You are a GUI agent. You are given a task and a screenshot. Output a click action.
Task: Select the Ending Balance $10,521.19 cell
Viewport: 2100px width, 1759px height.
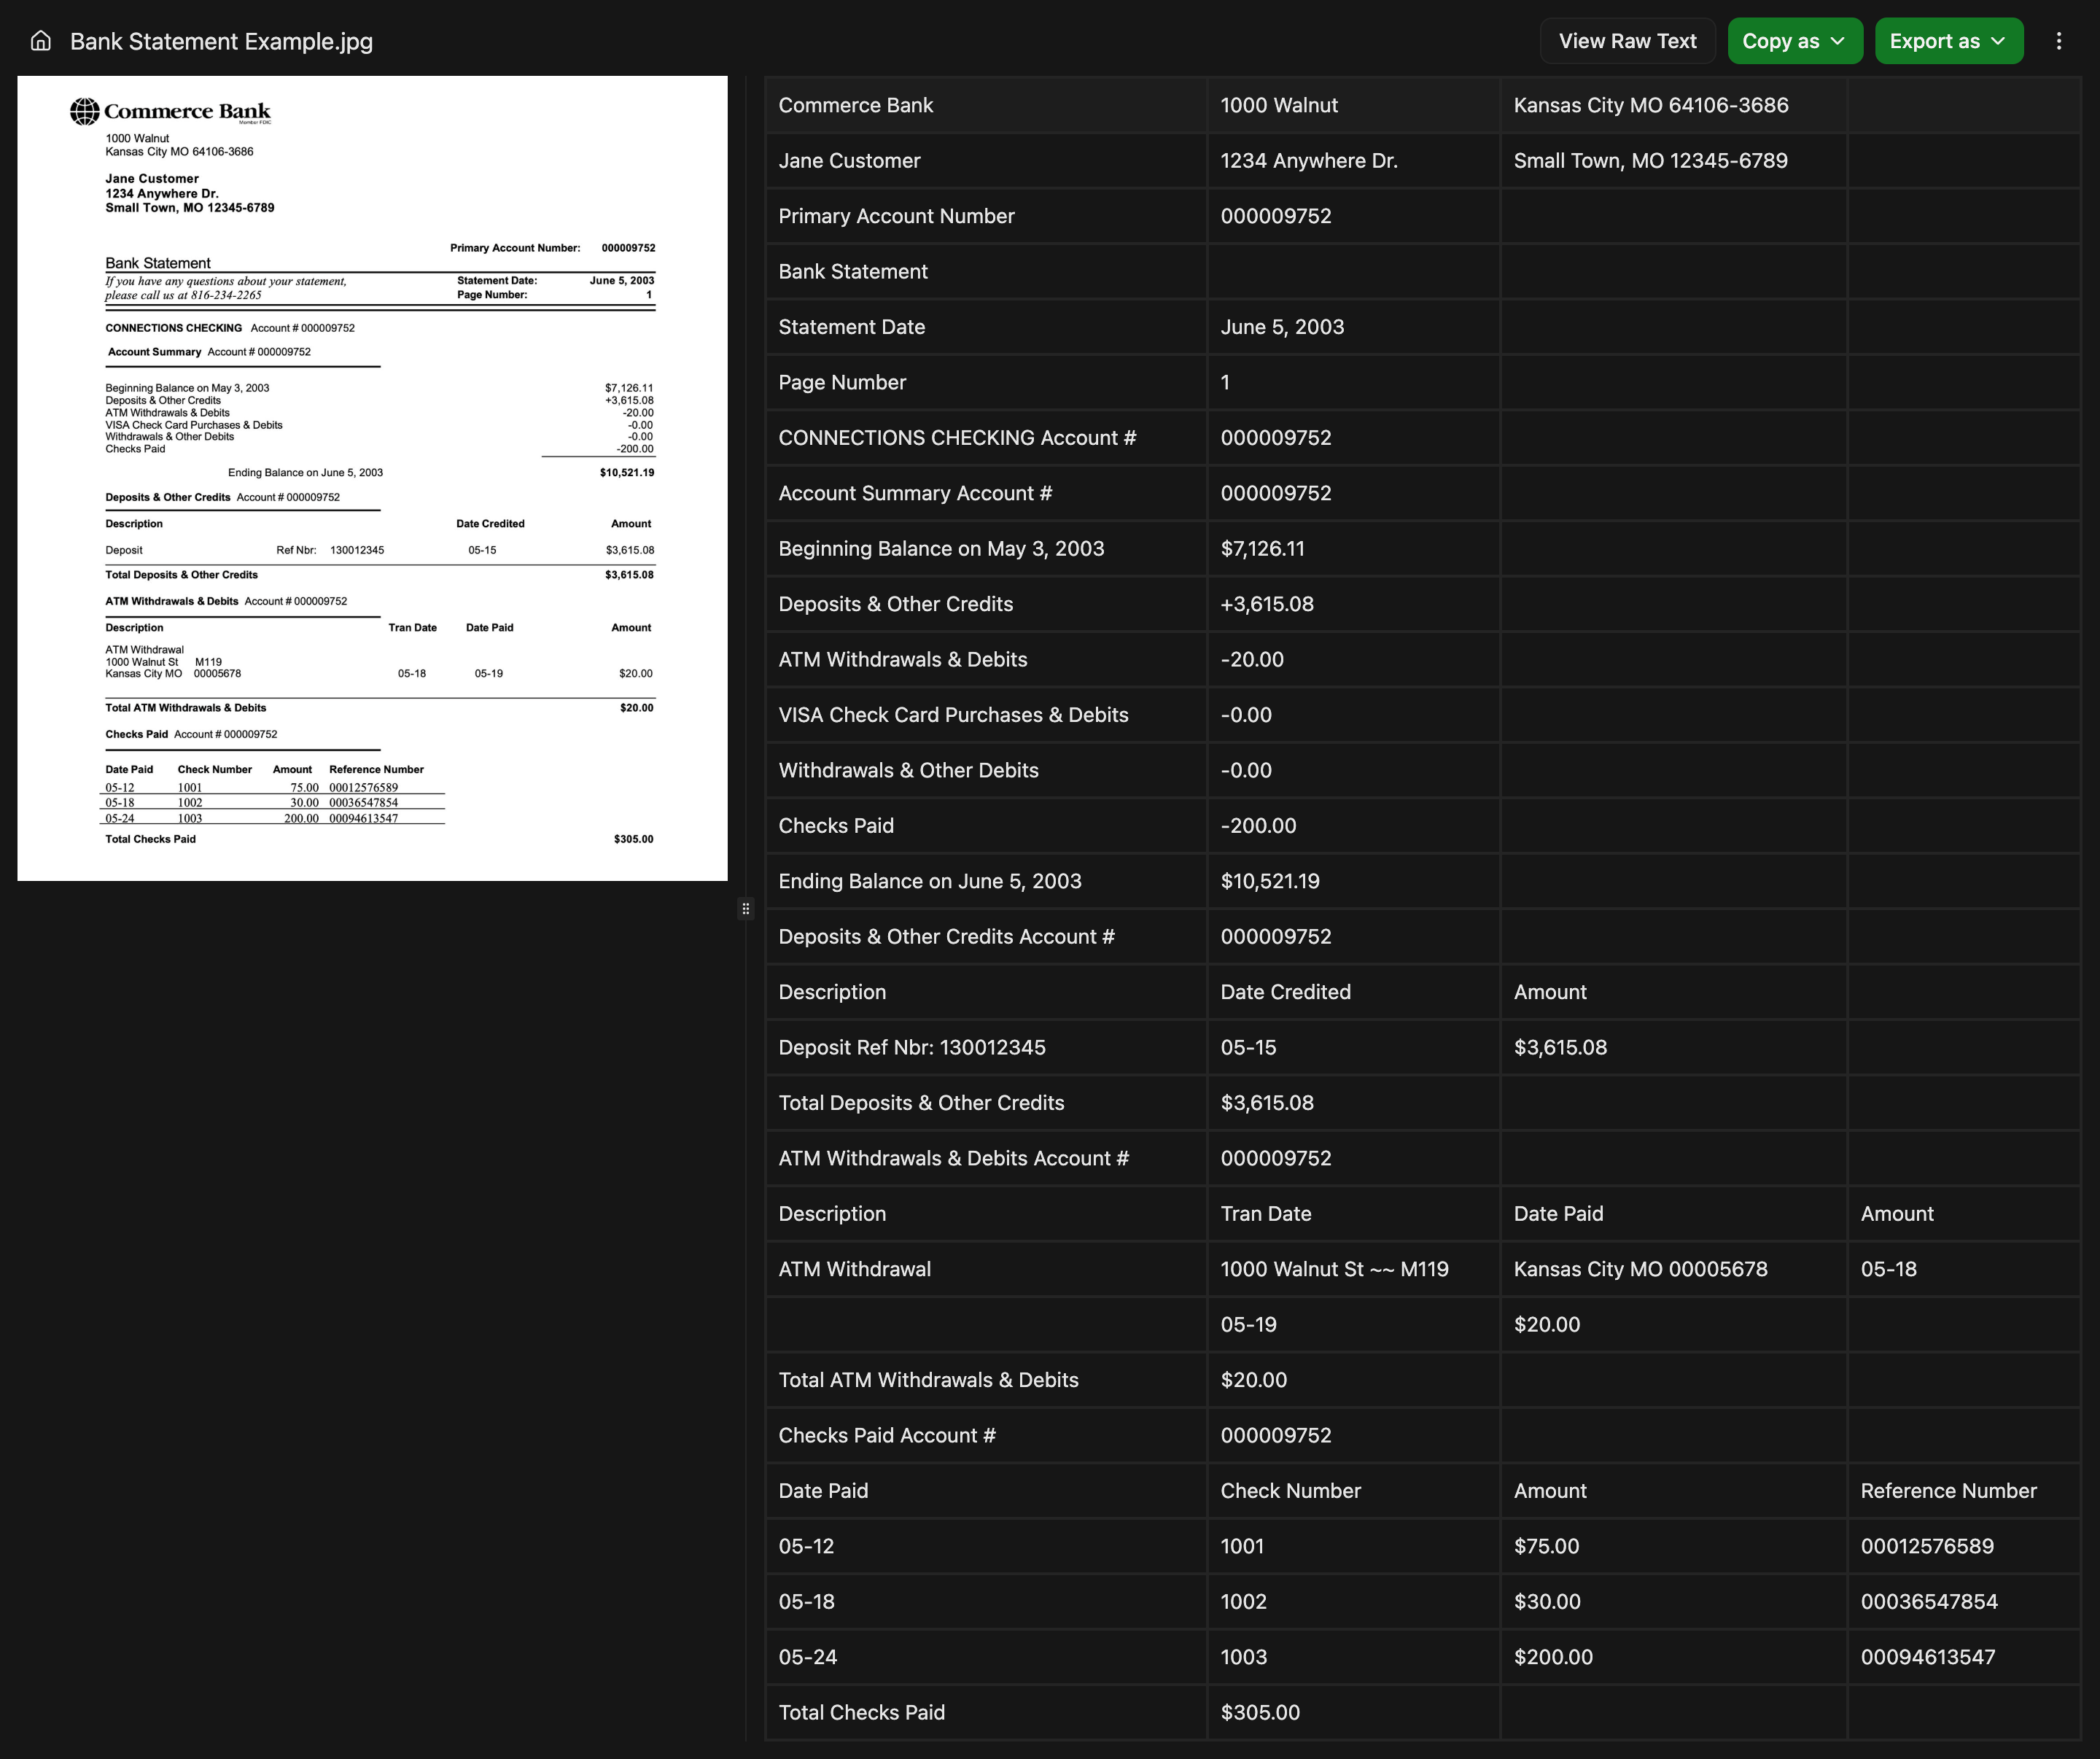click(1270, 881)
